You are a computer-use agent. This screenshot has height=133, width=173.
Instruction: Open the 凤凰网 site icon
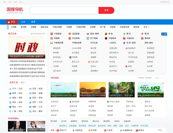52,38
